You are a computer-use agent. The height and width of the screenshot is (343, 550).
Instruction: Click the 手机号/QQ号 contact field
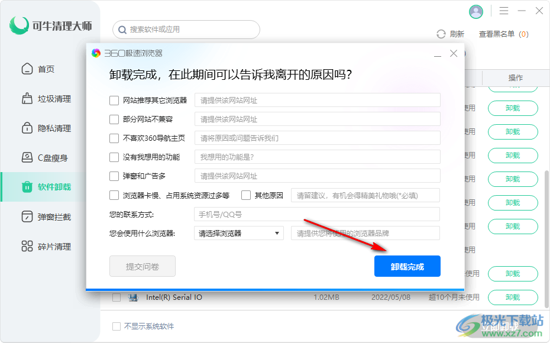[x=317, y=214]
